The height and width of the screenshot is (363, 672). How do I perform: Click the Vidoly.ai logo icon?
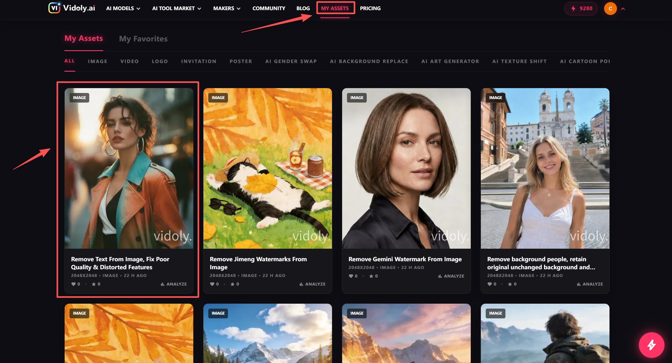54,8
